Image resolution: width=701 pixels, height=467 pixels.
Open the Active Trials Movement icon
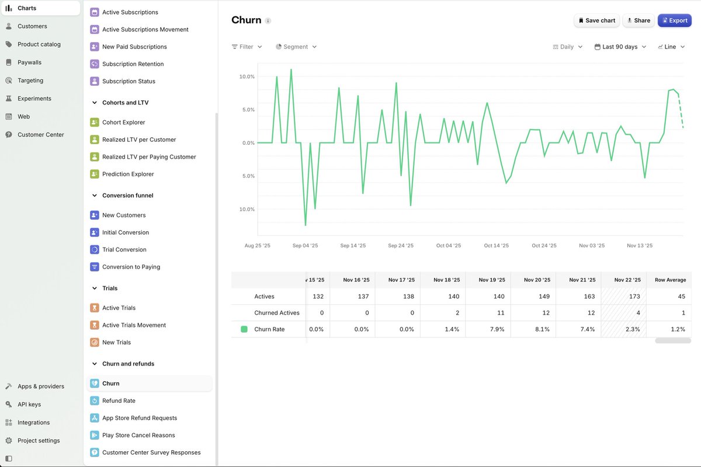(95, 325)
